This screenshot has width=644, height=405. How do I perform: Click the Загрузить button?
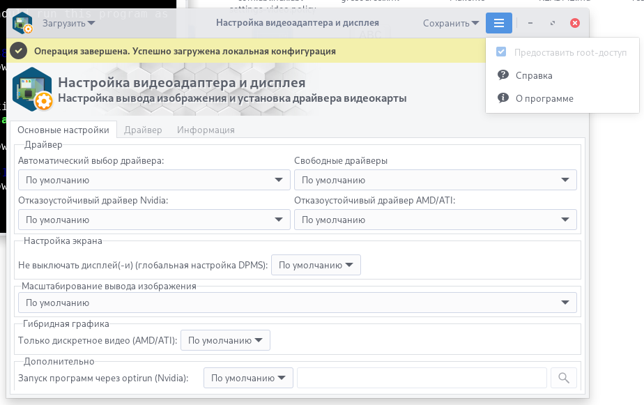click(68, 24)
